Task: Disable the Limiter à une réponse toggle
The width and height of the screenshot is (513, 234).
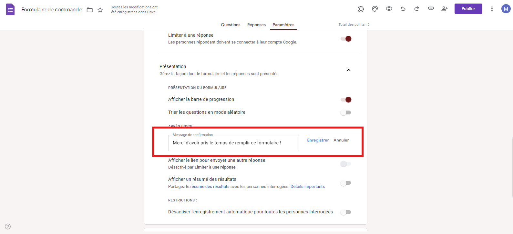Action: [x=346, y=39]
